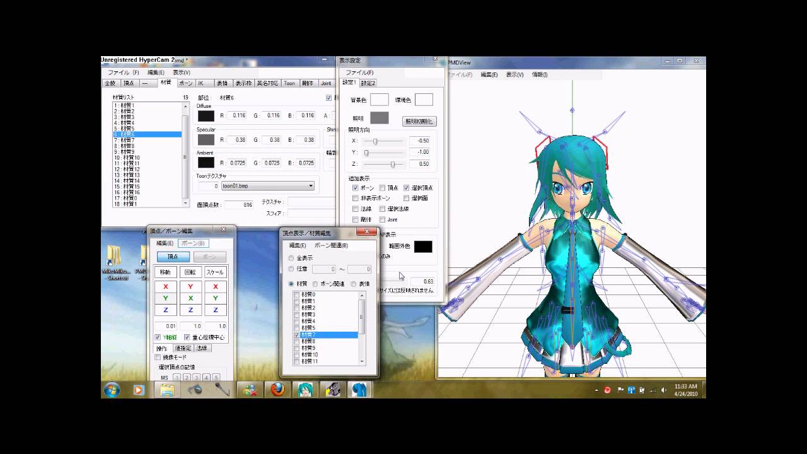Viewport: 807px width, 454px height.
Task: Launch Windows Media Player from the taskbar
Action: 139,390
